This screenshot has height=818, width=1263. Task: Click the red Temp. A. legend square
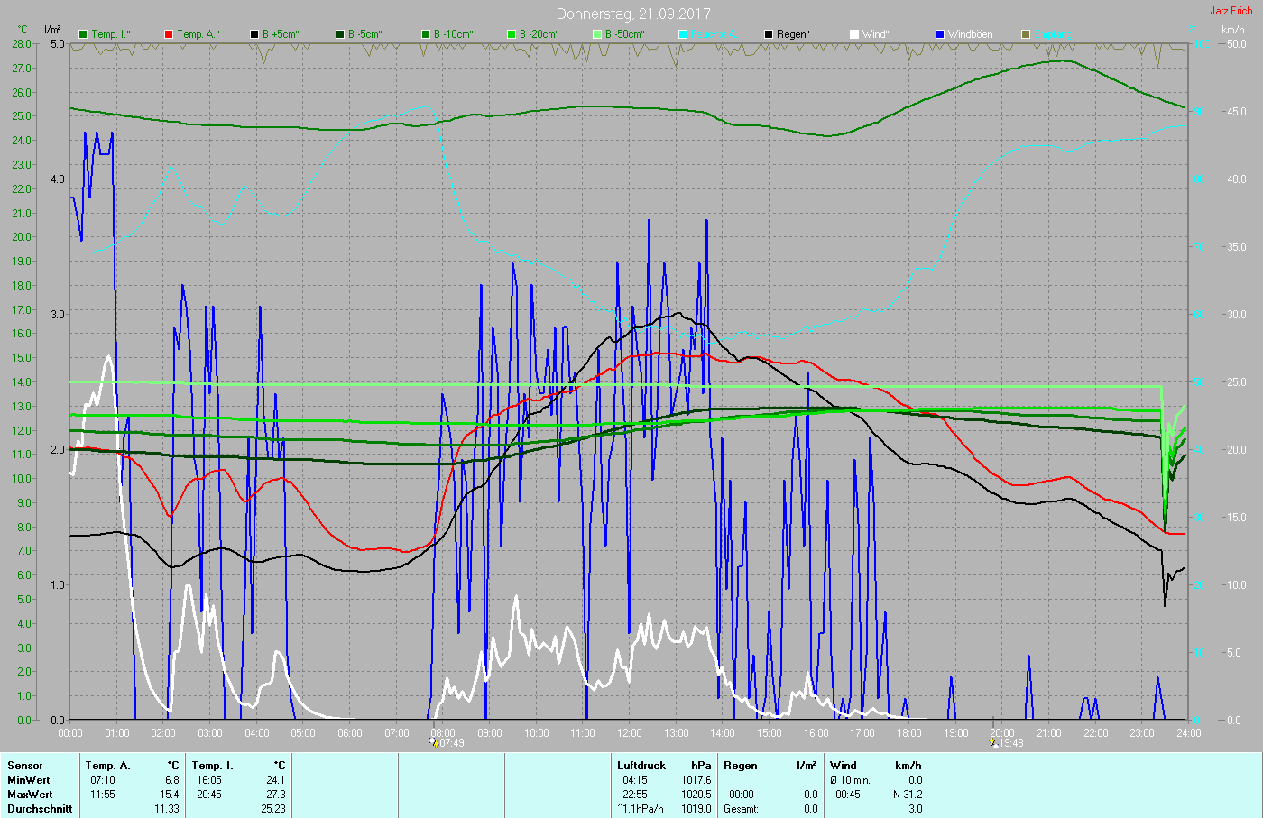(169, 34)
